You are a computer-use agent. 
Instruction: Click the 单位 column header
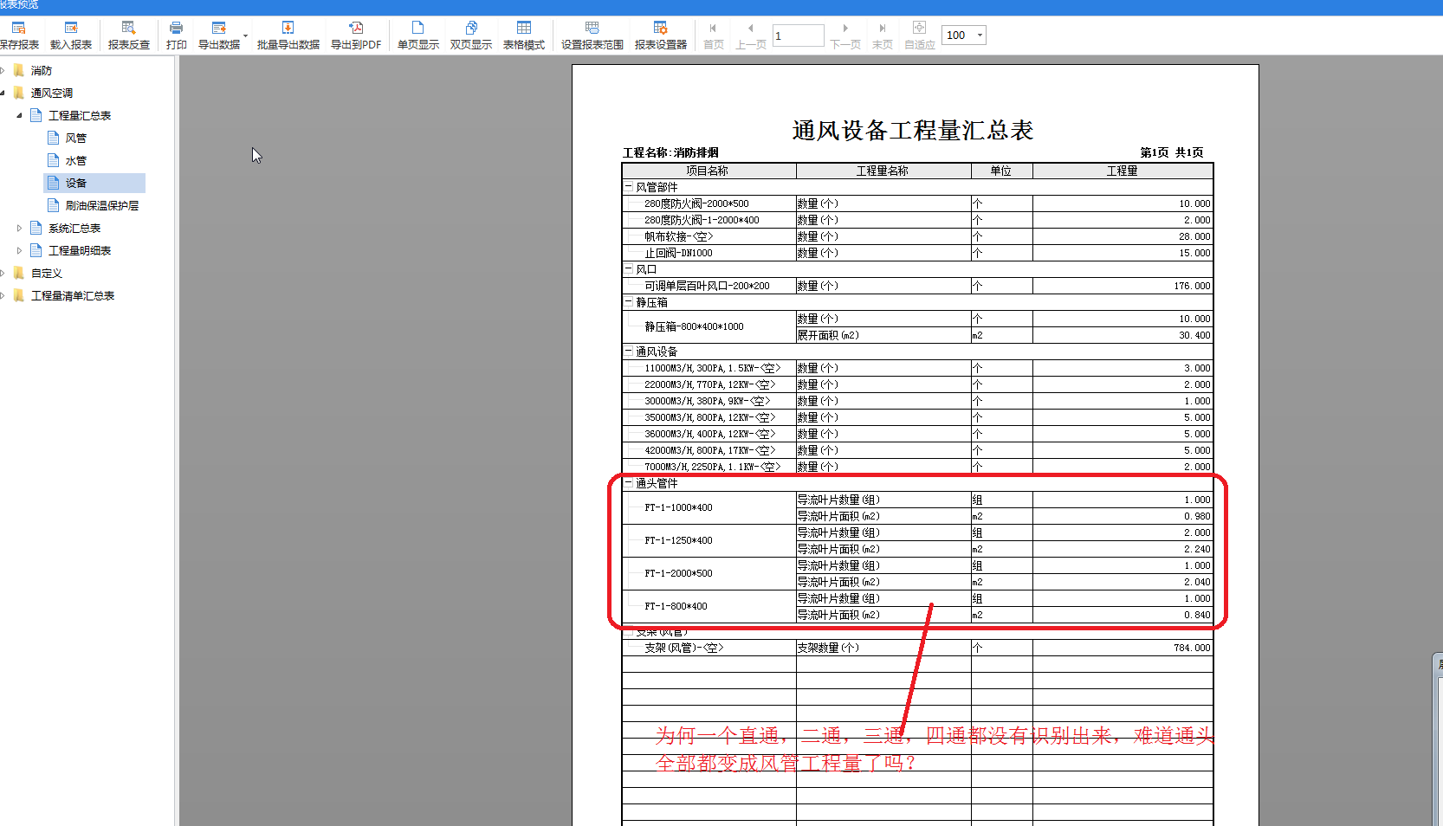[x=1001, y=171]
